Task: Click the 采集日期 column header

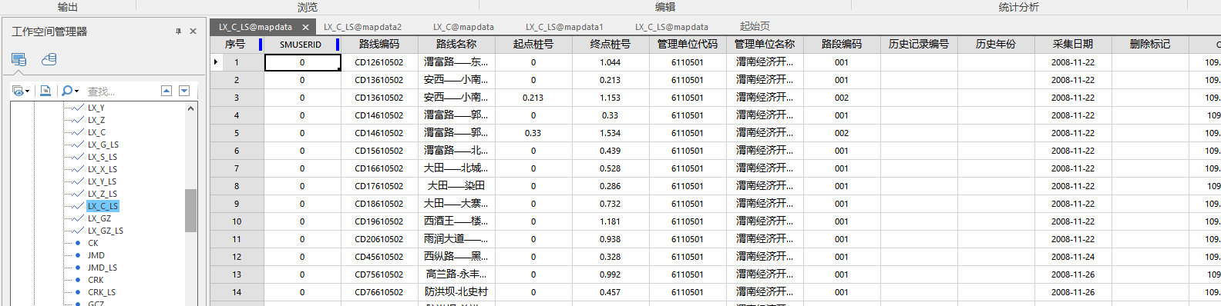Action: pyautogui.click(x=1073, y=45)
